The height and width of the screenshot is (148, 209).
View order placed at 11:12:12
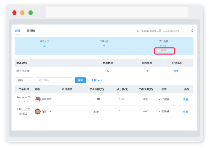click(x=185, y=100)
